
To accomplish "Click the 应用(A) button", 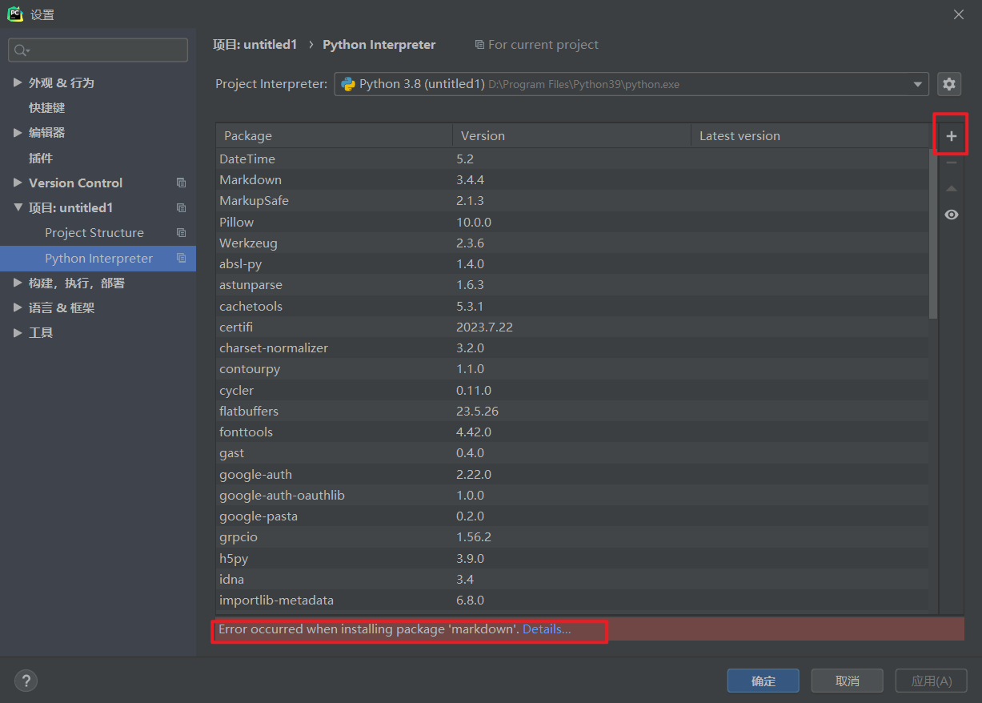I will pyautogui.click(x=932, y=681).
